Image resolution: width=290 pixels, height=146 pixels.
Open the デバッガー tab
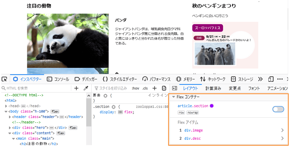(86, 79)
